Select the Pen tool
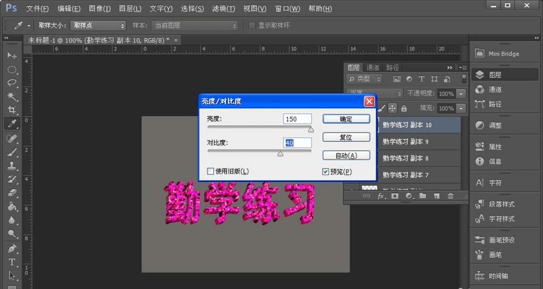 pyautogui.click(x=11, y=248)
